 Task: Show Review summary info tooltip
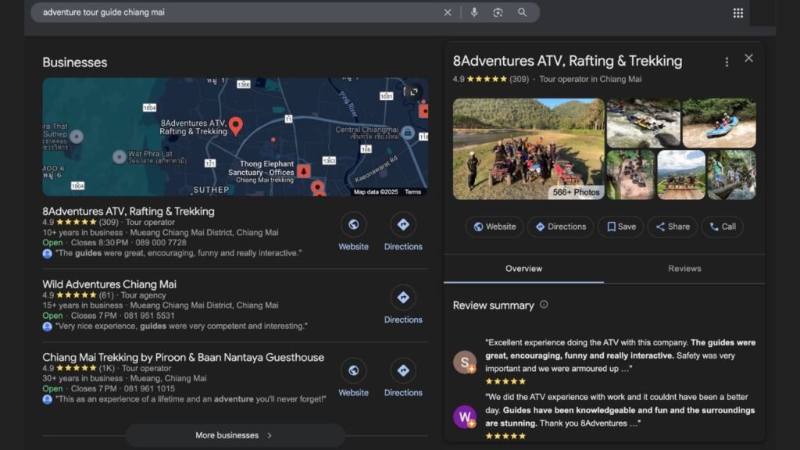(544, 305)
